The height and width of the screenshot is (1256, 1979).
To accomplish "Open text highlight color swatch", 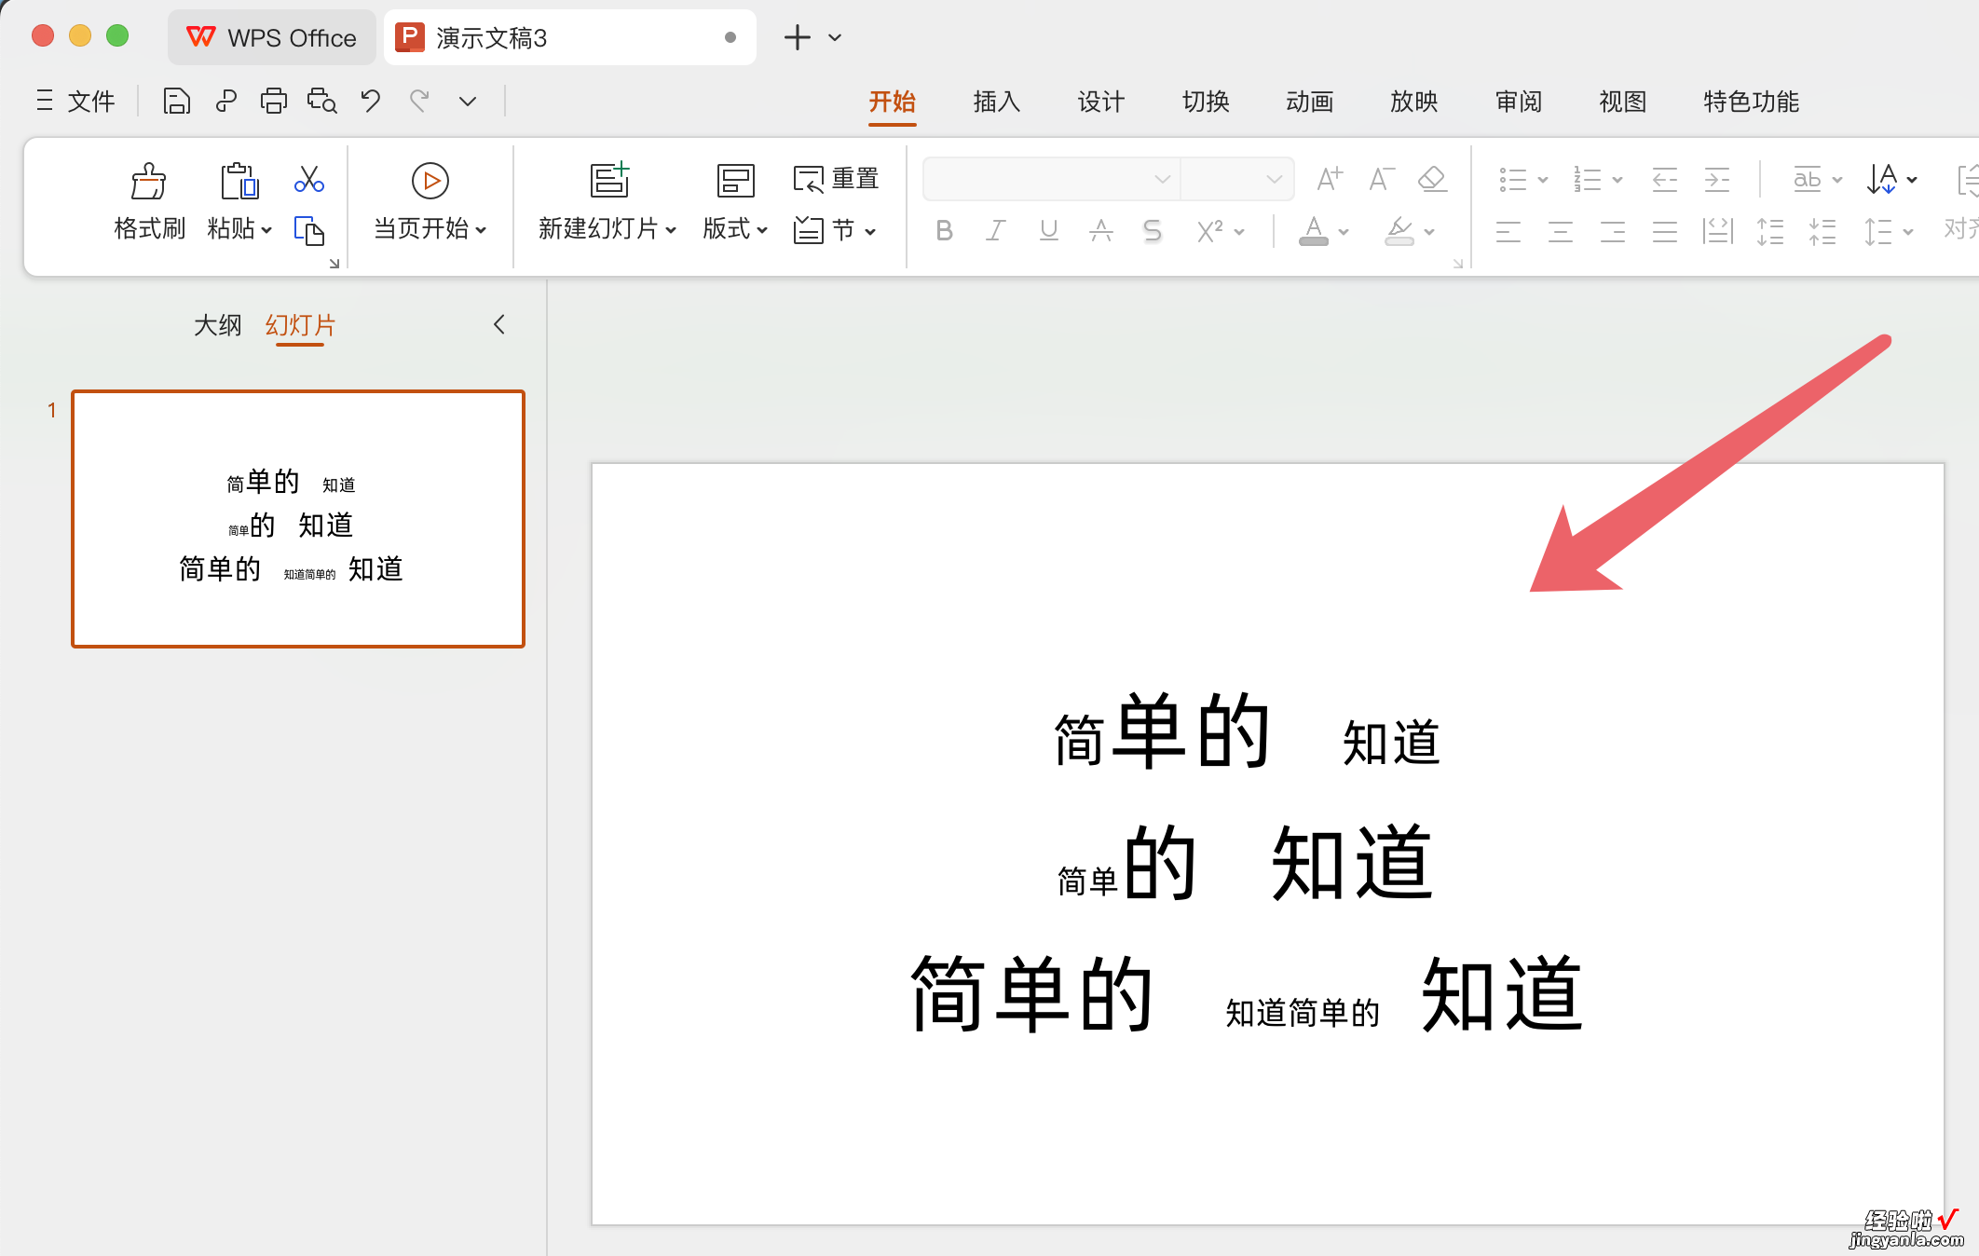I will (1399, 231).
